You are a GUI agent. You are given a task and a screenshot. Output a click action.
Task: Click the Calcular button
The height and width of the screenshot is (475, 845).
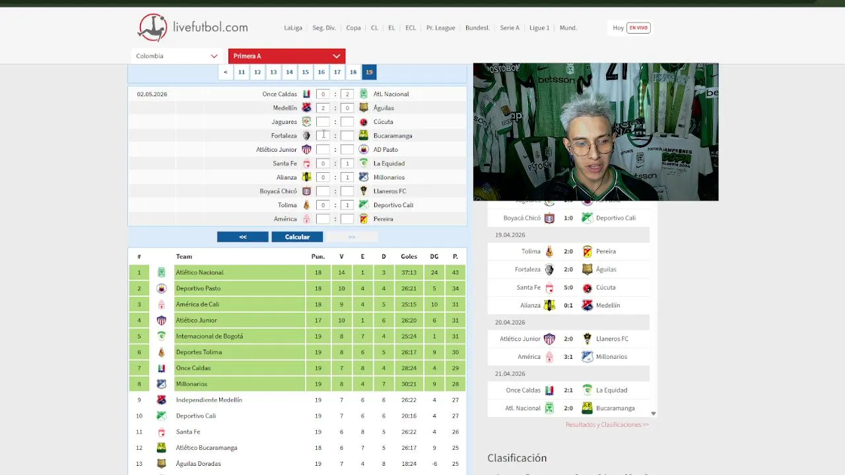point(297,237)
